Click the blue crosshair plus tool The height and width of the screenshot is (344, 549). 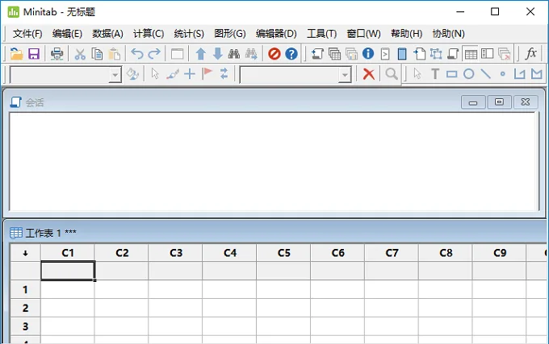pyautogui.click(x=190, y=74)
